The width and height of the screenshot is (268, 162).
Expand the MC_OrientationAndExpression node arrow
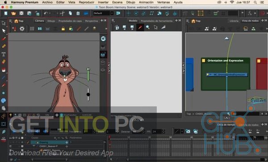pyautogui.click(x=211, y=75)
